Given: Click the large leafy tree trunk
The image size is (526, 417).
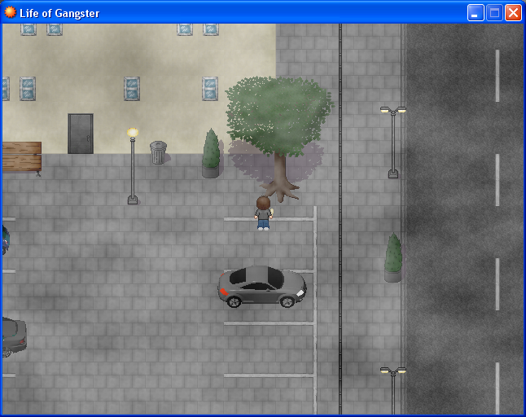Looking at the screenshot, I should [x=280, y=178].
